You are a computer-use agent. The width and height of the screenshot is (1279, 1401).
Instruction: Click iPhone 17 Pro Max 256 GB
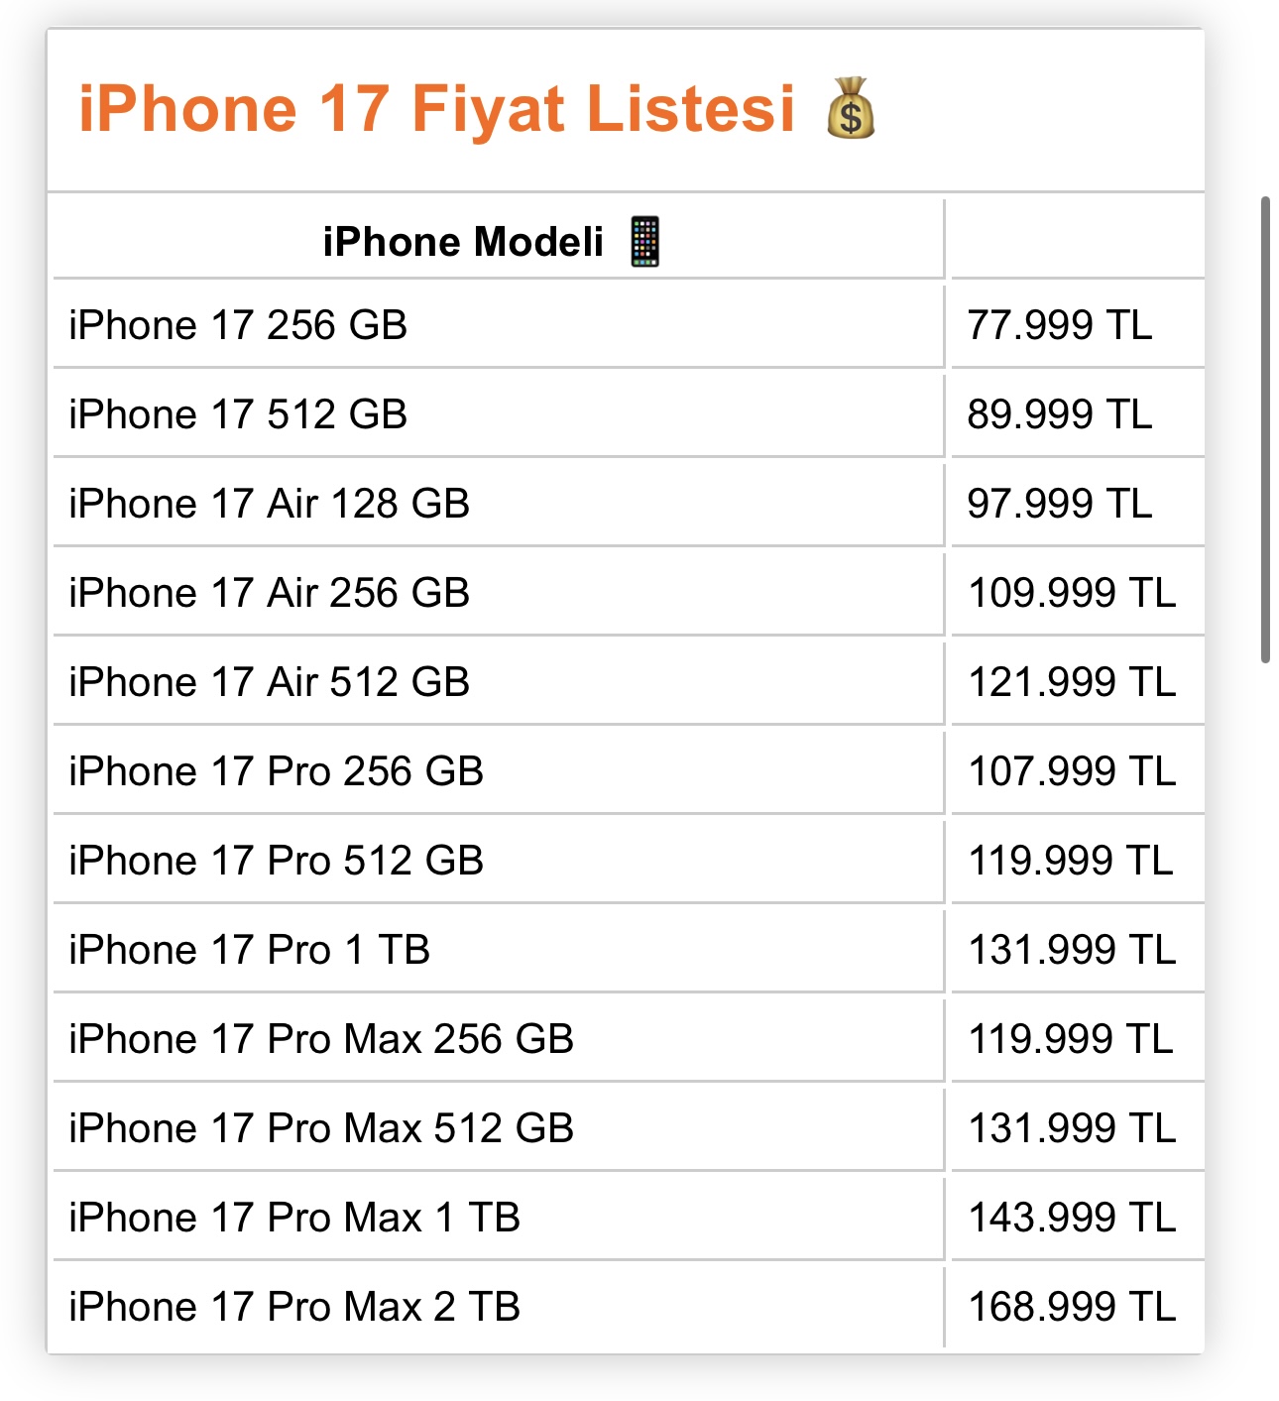(321, 1039)
